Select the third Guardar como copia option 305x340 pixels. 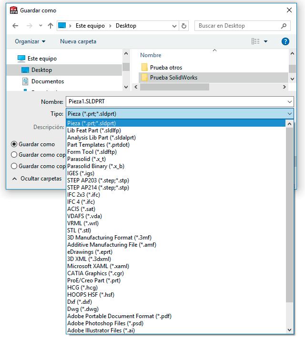click(14, 166)
